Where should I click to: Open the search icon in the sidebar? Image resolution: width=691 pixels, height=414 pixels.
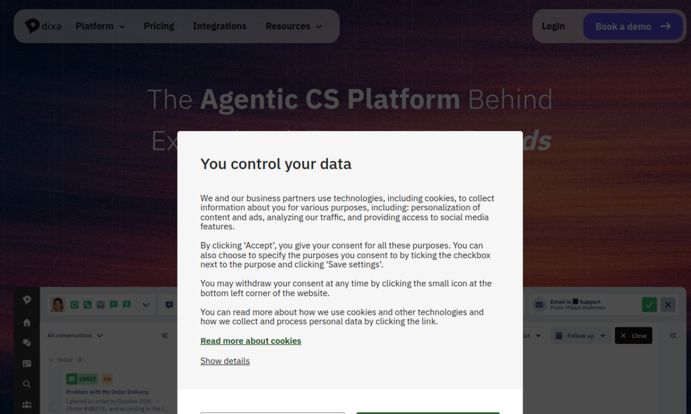[x=27, y=384]
